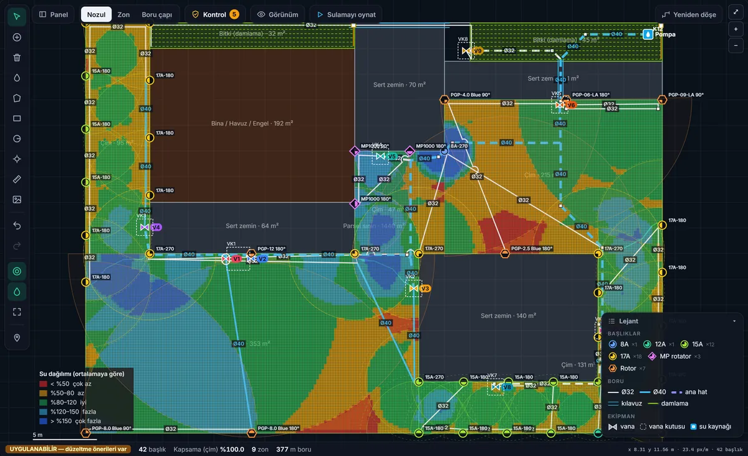Select the water drop tool below trash
The width and height of the screenshot is (748, 456).
click(17, 77)
